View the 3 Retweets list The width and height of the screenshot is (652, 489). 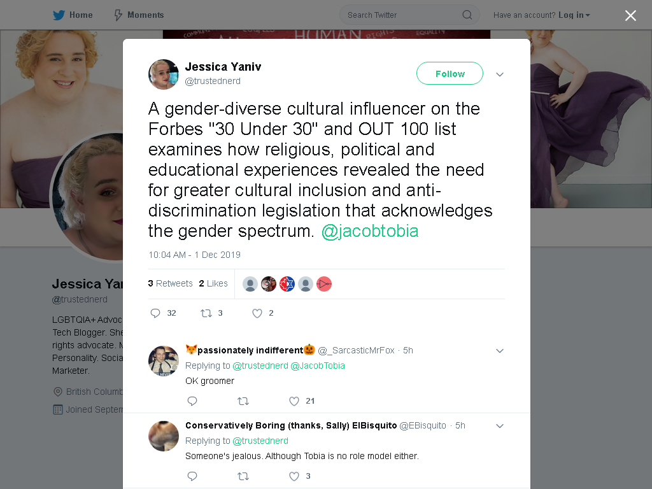tap(171, 283)
